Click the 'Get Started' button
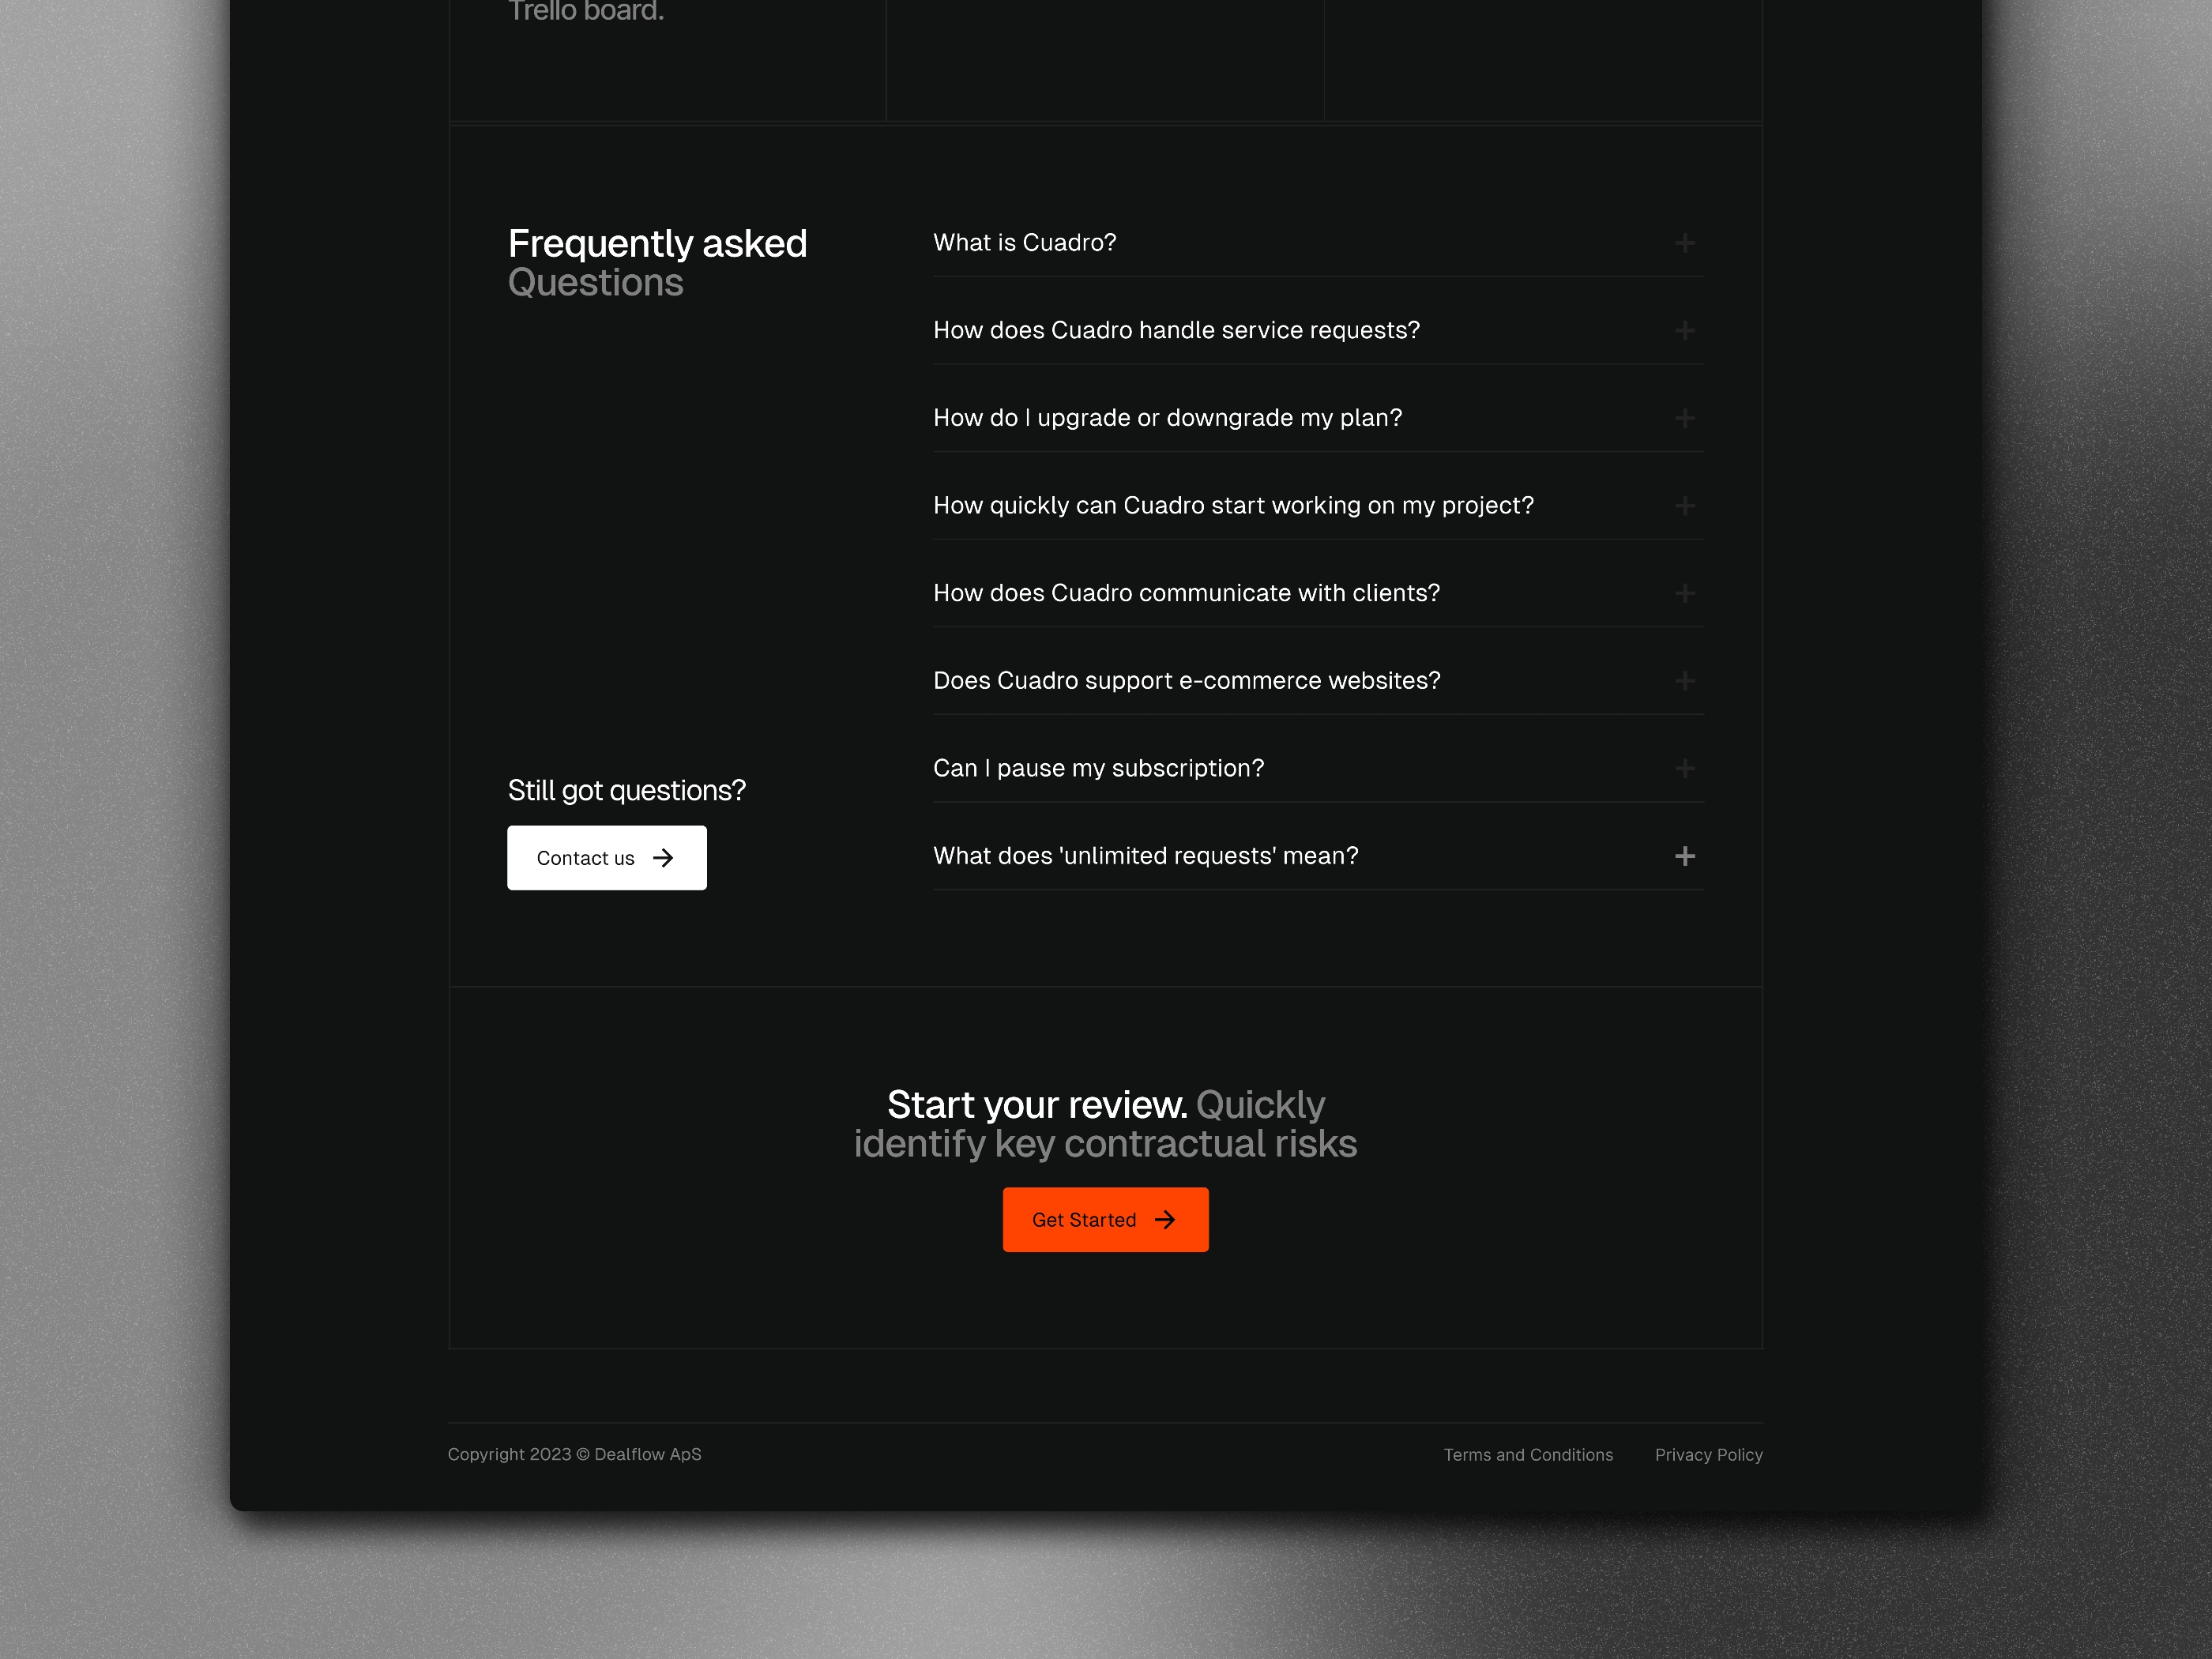Image resolution: width=2212 pixels, height=1659 pixels. (x=1106, y=1220)
